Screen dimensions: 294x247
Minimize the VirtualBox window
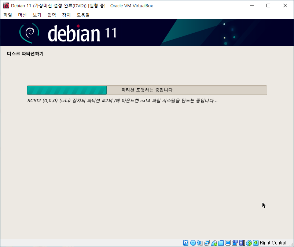(x=252, y=5)
